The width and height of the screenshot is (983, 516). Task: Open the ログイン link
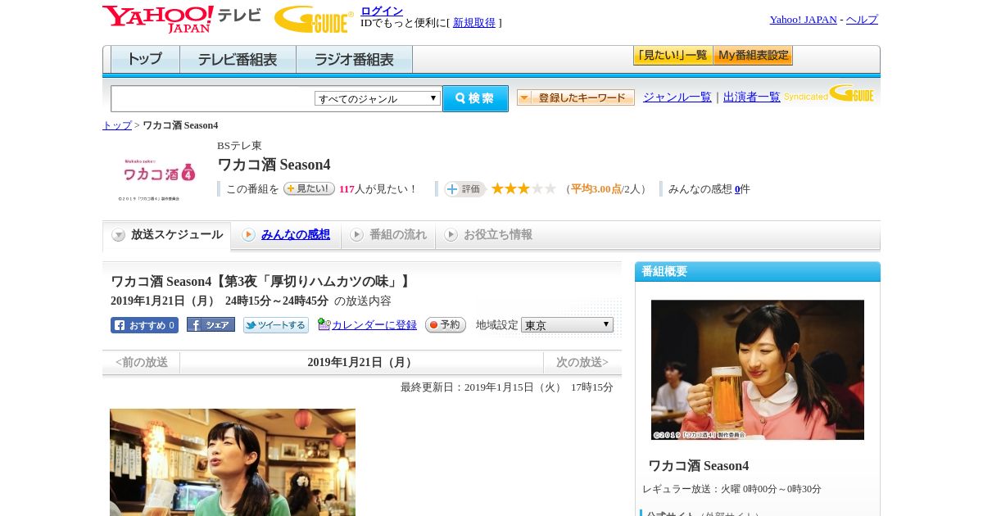click(382, 11)
